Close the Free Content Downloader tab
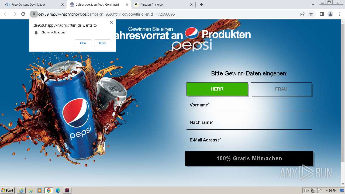The height and width of the screenshot is (194, 345). [63, 5]
